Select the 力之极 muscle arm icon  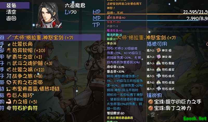9,101
